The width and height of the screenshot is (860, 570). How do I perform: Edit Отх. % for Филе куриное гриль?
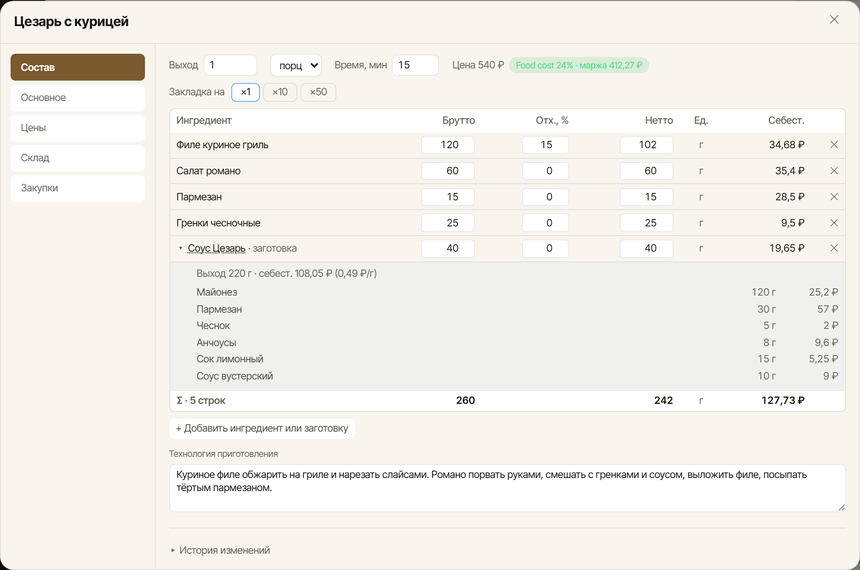(546, 145)
